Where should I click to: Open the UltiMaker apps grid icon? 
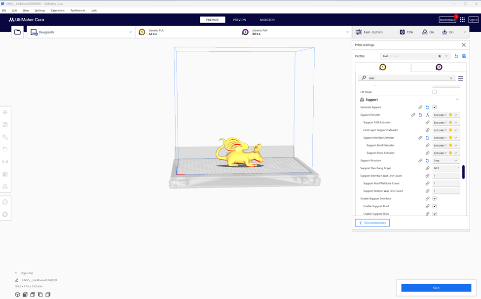click(462, 20)
